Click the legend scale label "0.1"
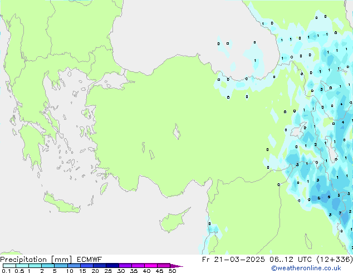 [6, 271]
